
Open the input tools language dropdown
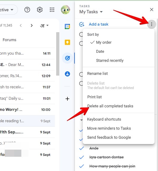(44, 26)
